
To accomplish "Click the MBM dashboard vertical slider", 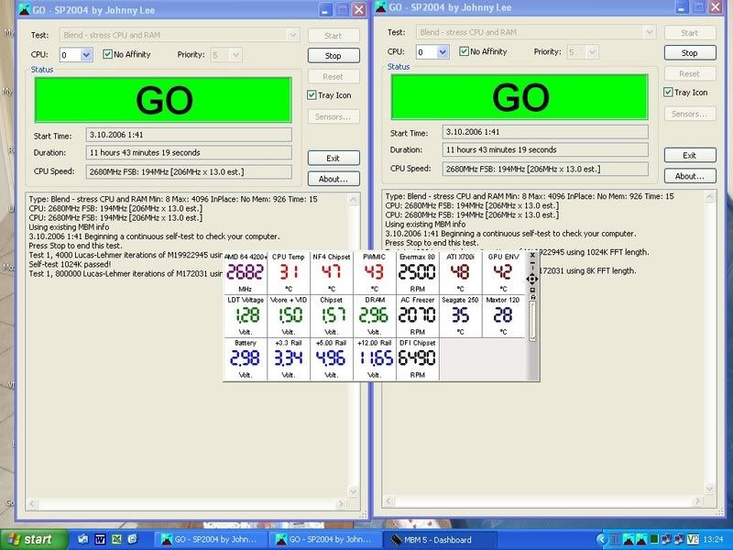I will [532, 322].
